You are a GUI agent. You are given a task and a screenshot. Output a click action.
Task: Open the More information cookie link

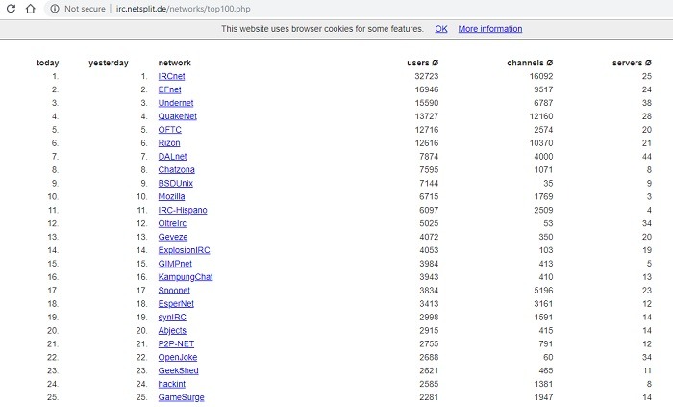tap(490, 29)
